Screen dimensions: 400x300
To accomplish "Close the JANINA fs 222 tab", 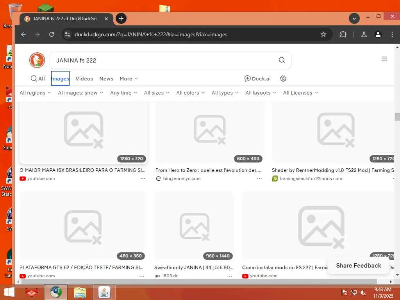I will (106, 19).
